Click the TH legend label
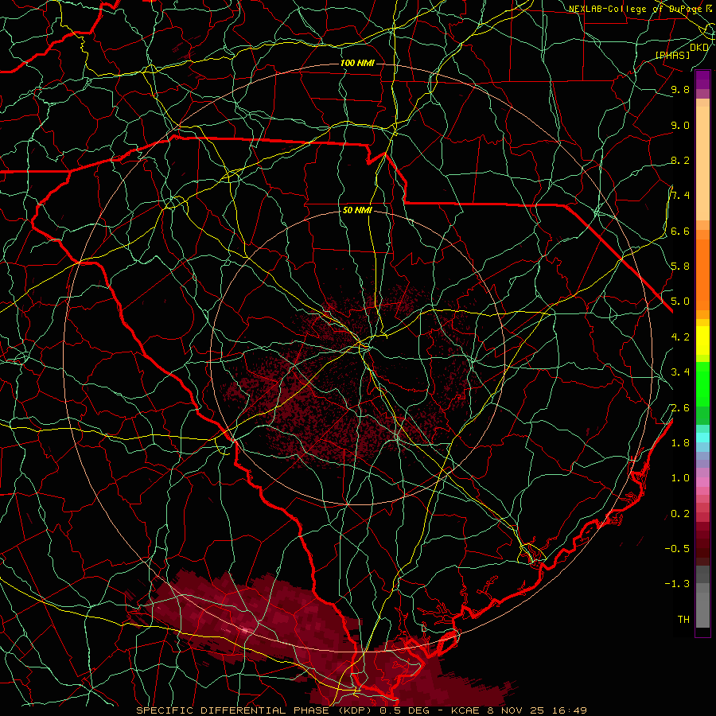The image size is (716, 716). coord(683,619)
